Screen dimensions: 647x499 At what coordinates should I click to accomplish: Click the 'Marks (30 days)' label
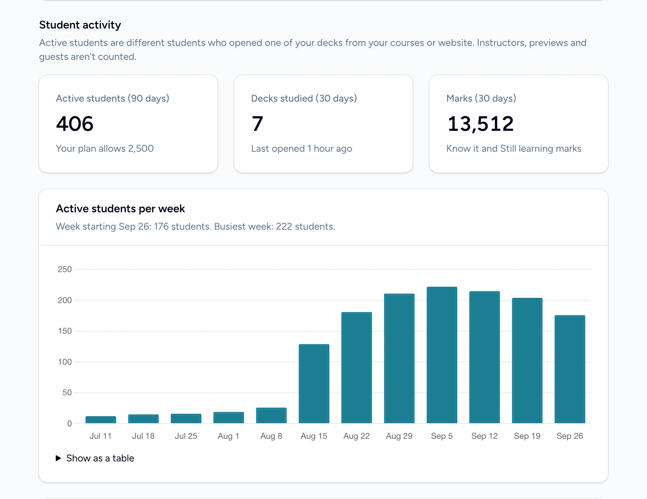[481, 98]
